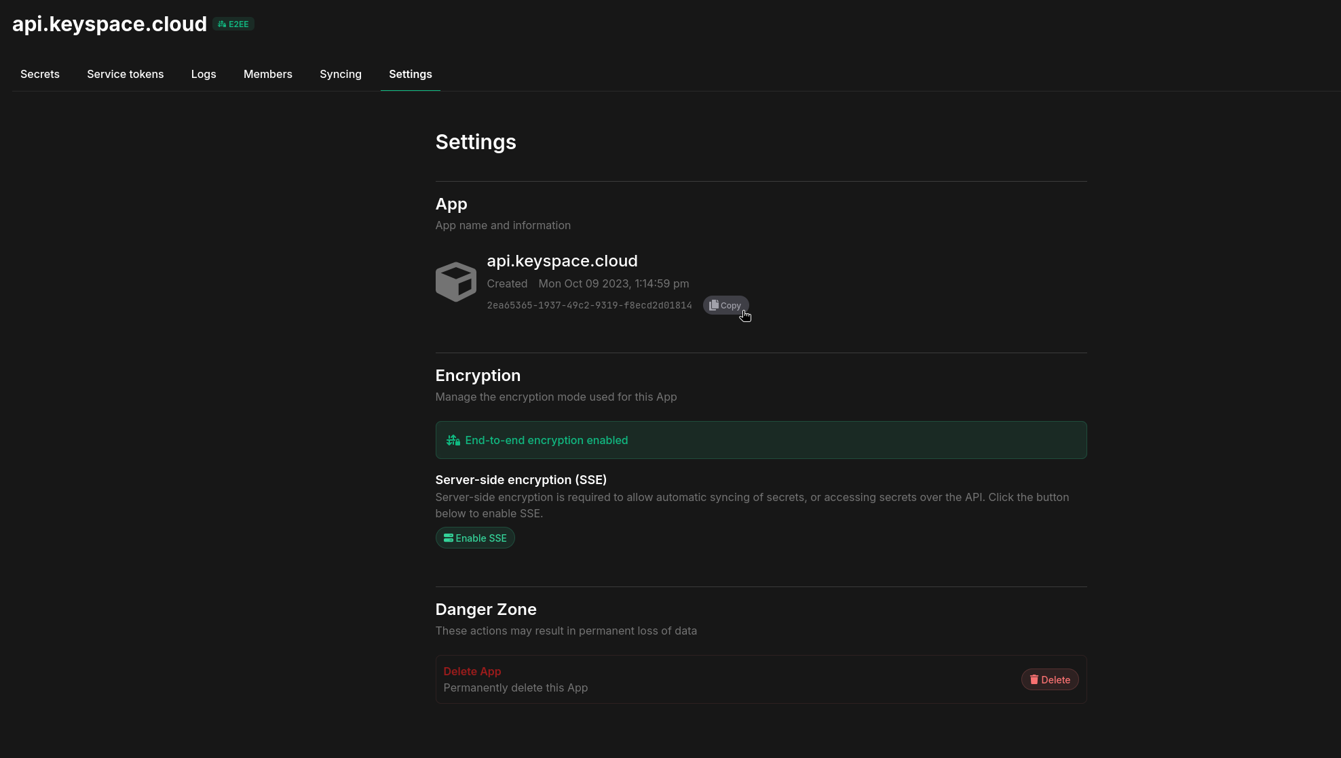1341x758 pixels.
Task: Click the encryption icon in green banner
Action: pyautogui.click(x=453, y=441)
